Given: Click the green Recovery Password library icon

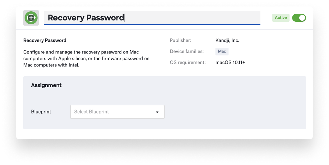Looking at the screenshot, I should click(x=31, y=18).
